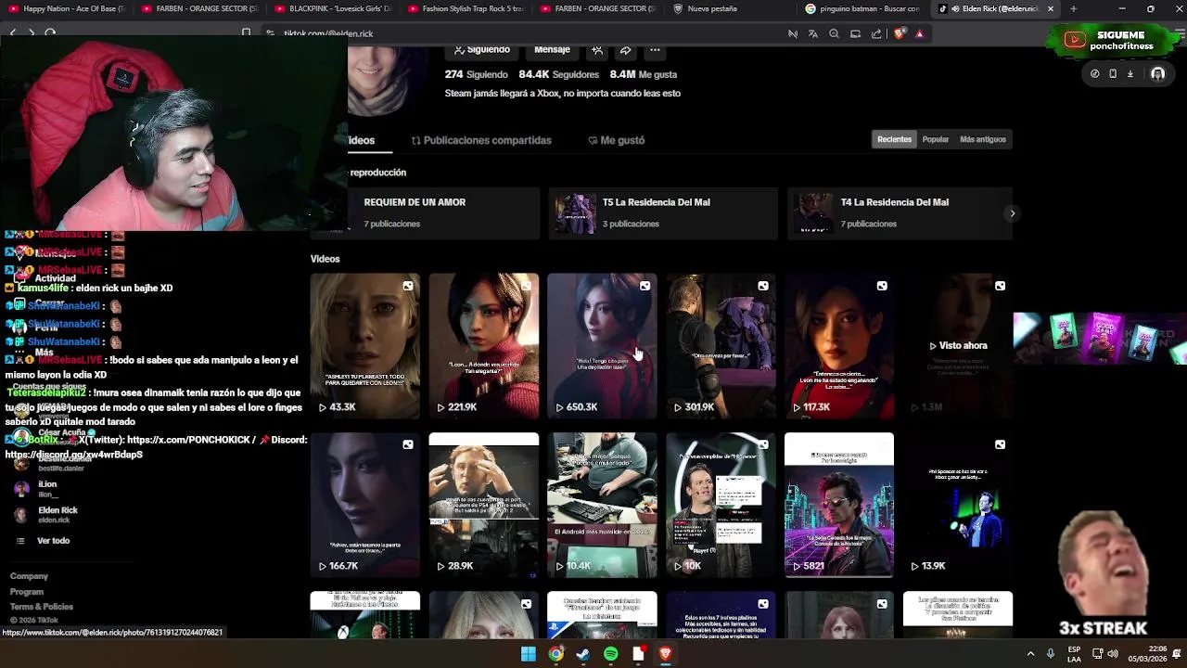
Task: Sort videos by Recientes
Action: pos(894,139)
